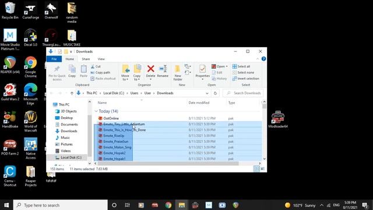
Task: Open the Help icon in Explorer
Action: point(263,59)
